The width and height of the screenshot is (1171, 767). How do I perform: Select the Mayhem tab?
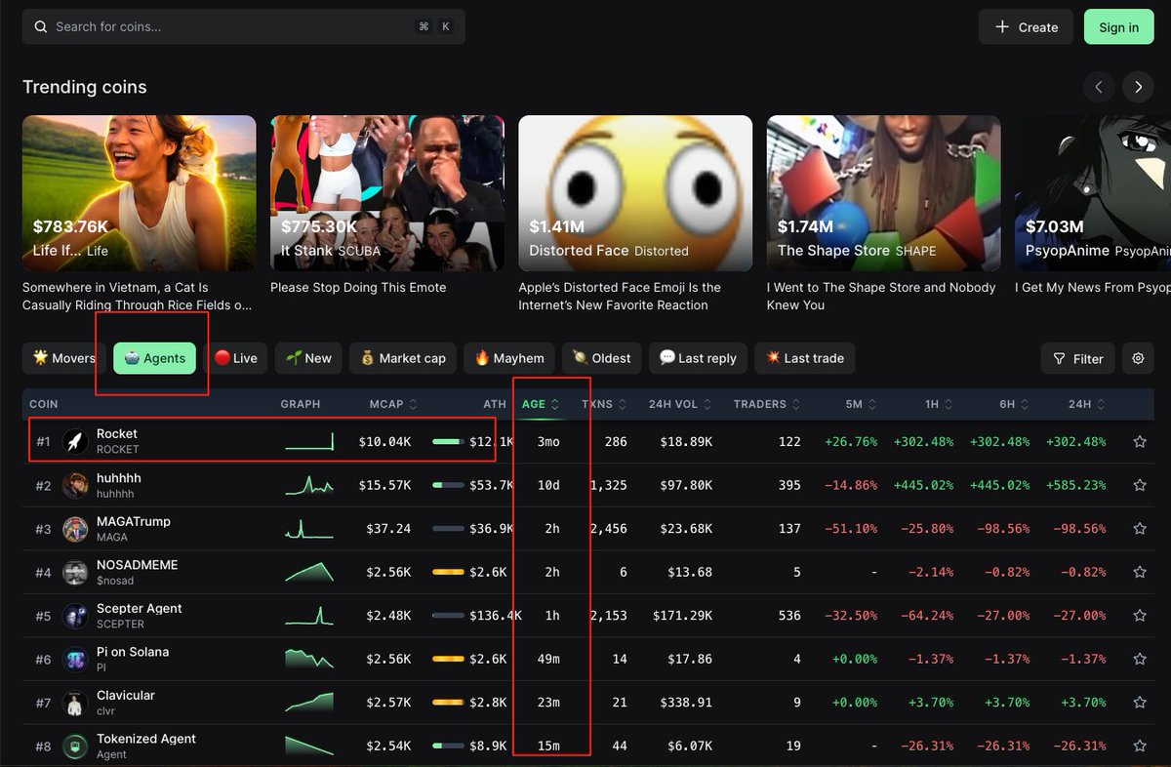click(x=509, y=358)
